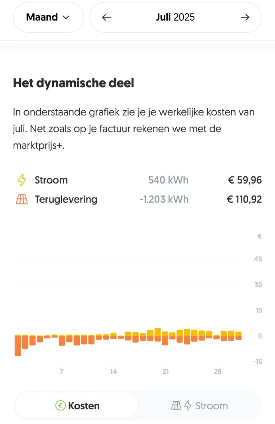Select the Kosten view tab
This screenshot has width=275, height=424.
click(x=77, y=406)
